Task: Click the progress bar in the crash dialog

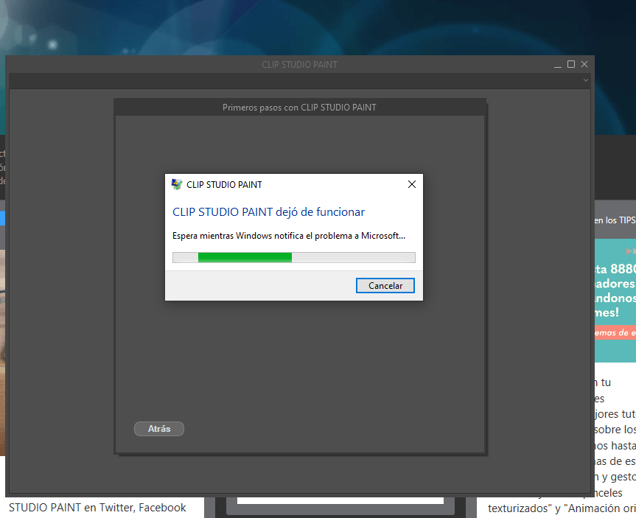Action: 293,257
